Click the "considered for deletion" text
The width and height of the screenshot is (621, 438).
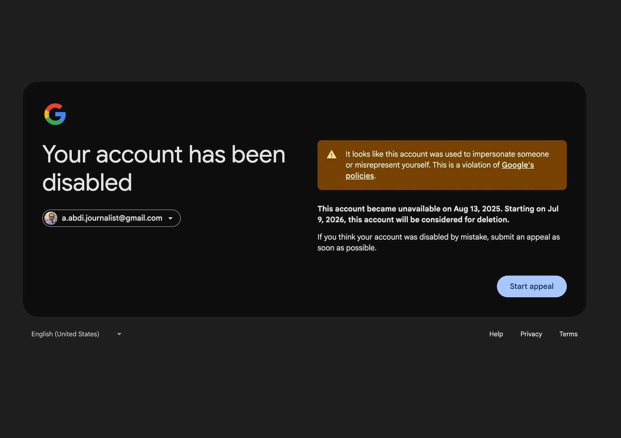(x=457, y=220)
